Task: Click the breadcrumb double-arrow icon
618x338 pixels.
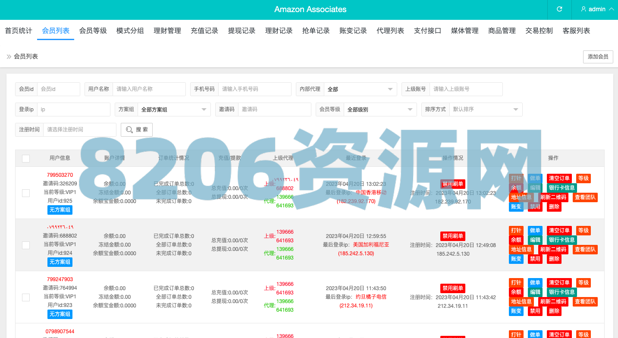Action: (x=9, y=56)
